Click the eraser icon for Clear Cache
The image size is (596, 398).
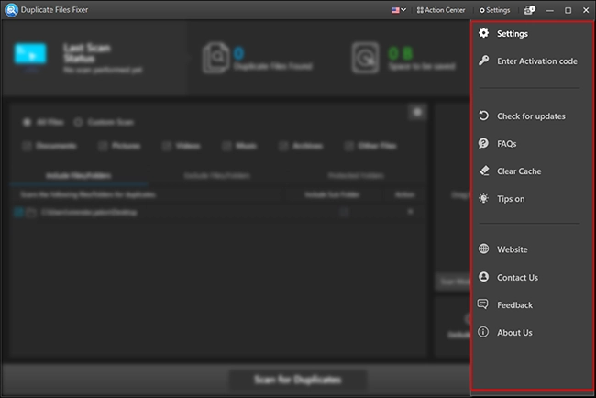pyautogui.click(x=483, y=171)
